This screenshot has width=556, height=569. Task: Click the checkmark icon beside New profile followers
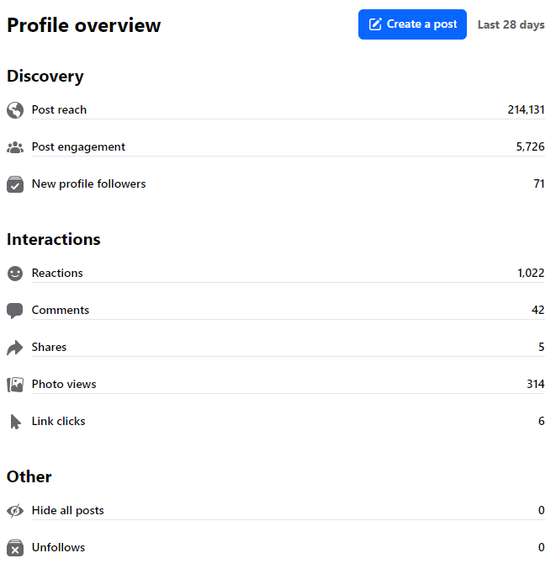pos(15,184)
